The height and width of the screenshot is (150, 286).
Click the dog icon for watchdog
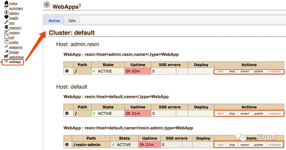pos(6,56)
